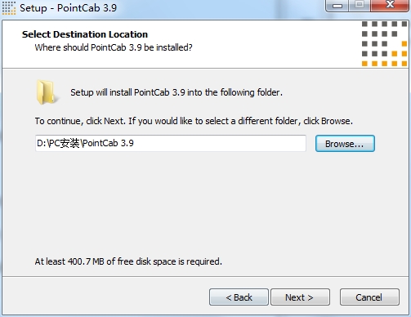Click the 'Select Destination Location' heading
The image size is (411, 317).
pyautogui.click(x=85, y=34)
